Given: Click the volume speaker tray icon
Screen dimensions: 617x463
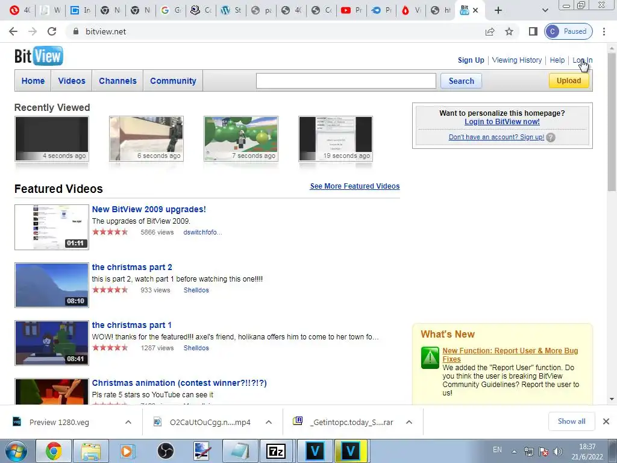Looking at the screenshot, I should point(557,451).
